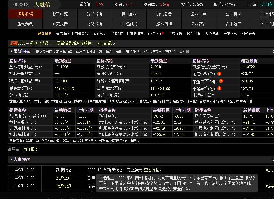274x199 pixels.
Task: Open 估值分析 sub-navigation link
Action: pos(155,34)
